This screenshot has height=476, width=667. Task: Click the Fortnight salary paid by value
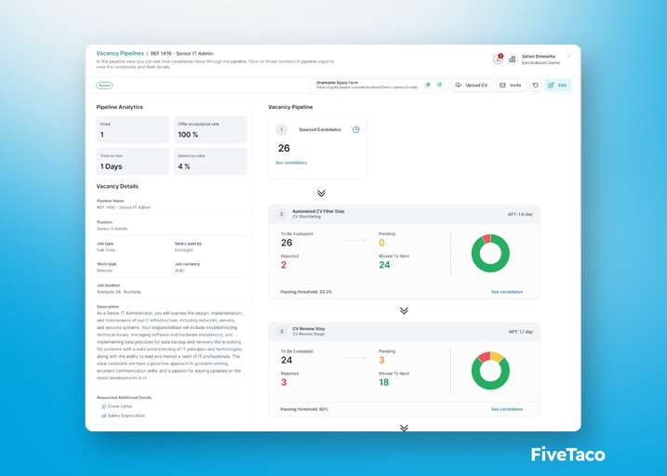click(x=184, y=250)
